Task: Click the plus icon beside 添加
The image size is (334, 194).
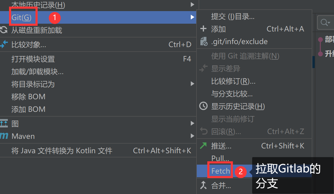Action: (203, 29)
